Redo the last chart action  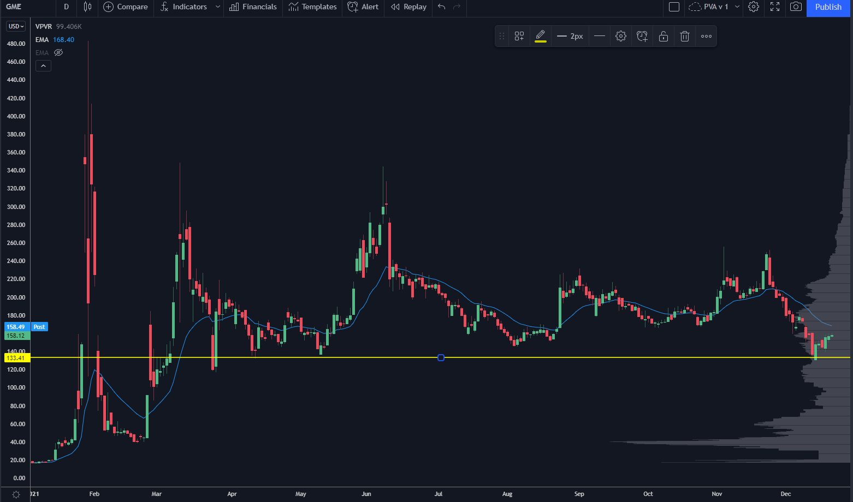tap(457, 7)
